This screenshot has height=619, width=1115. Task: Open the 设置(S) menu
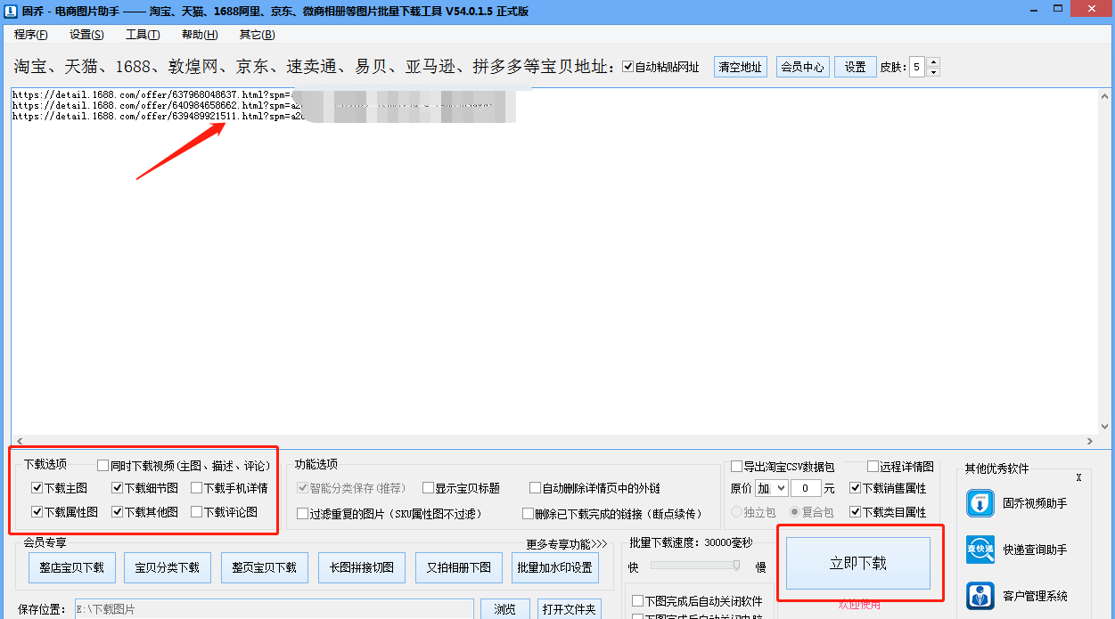[x=86, y=35]
